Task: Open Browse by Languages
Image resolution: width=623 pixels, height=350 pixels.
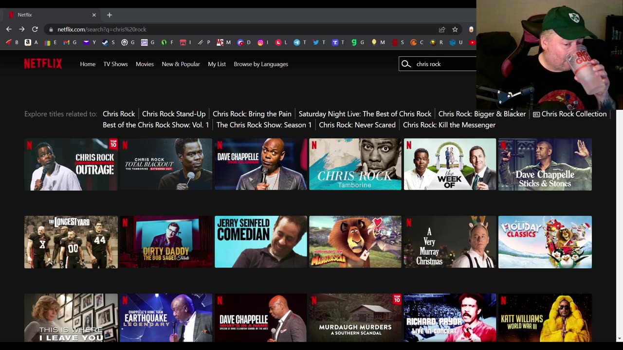Action: 261,64
